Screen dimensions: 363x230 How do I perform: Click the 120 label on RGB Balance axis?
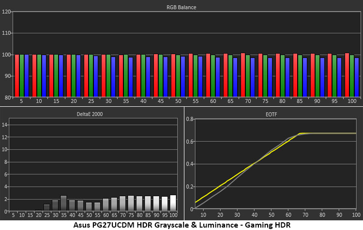pyautogui.click(x=6, y=12)
